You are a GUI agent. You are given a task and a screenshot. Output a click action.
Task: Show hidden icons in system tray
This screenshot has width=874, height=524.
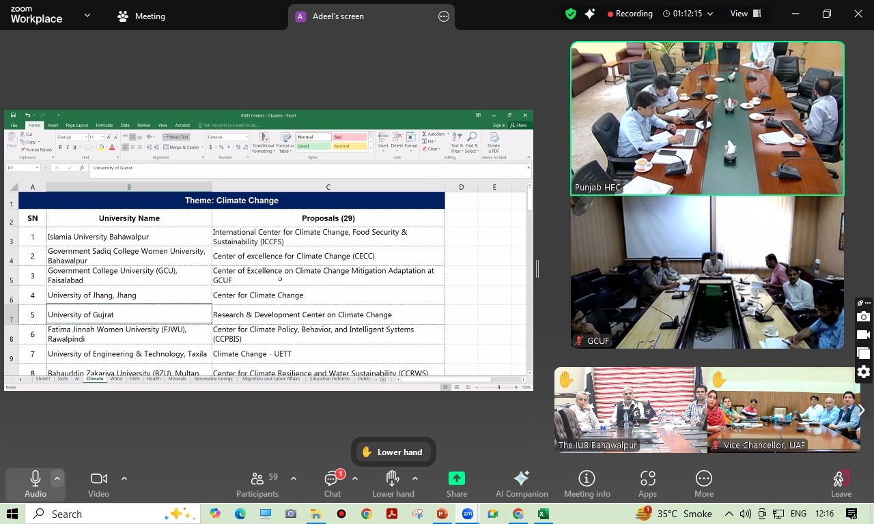pyautogui.click(x=729, y=514)
